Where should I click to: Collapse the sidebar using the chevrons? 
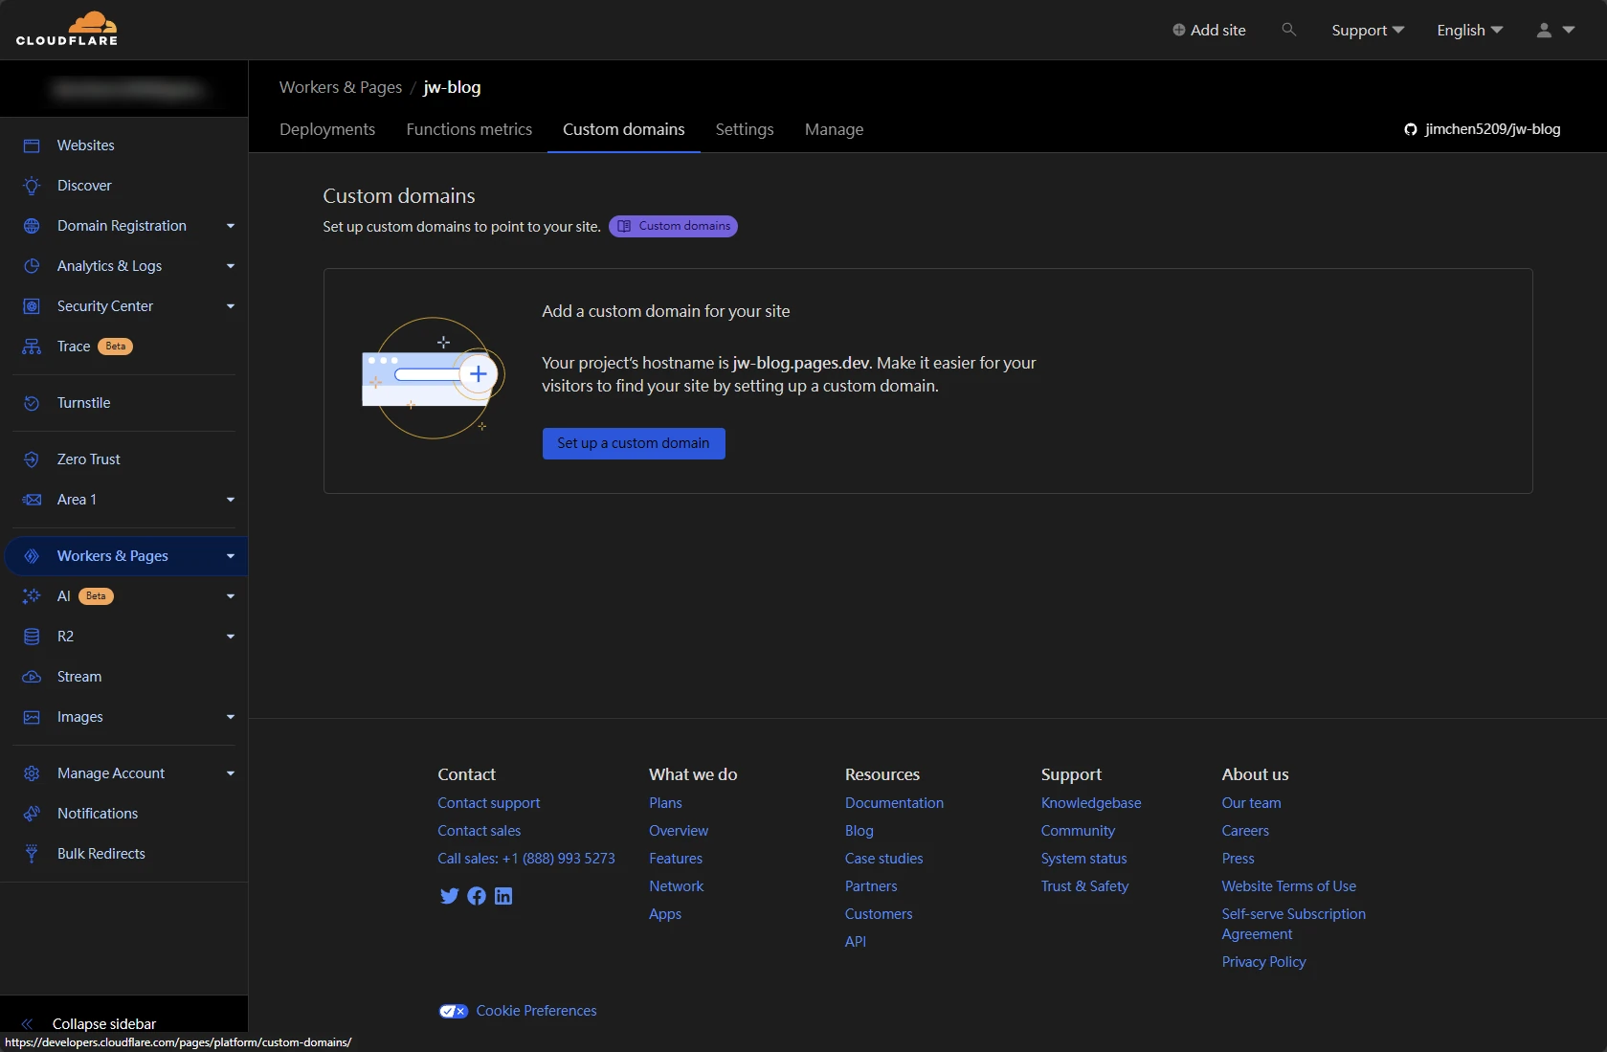point(27,1023)
